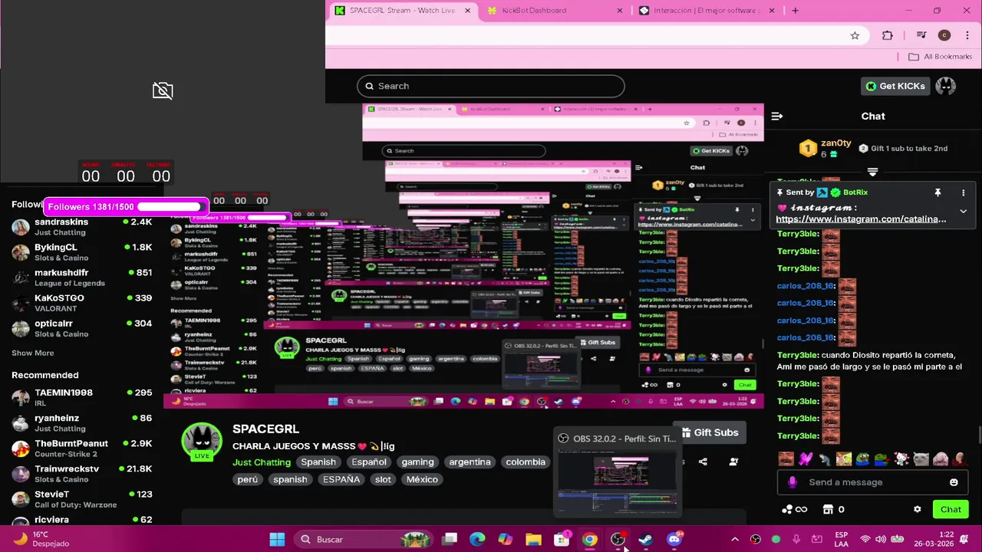Viewport: 982px width, 552px height.
Task: Click Gift Subs button
Action: (x=710, y=432)
